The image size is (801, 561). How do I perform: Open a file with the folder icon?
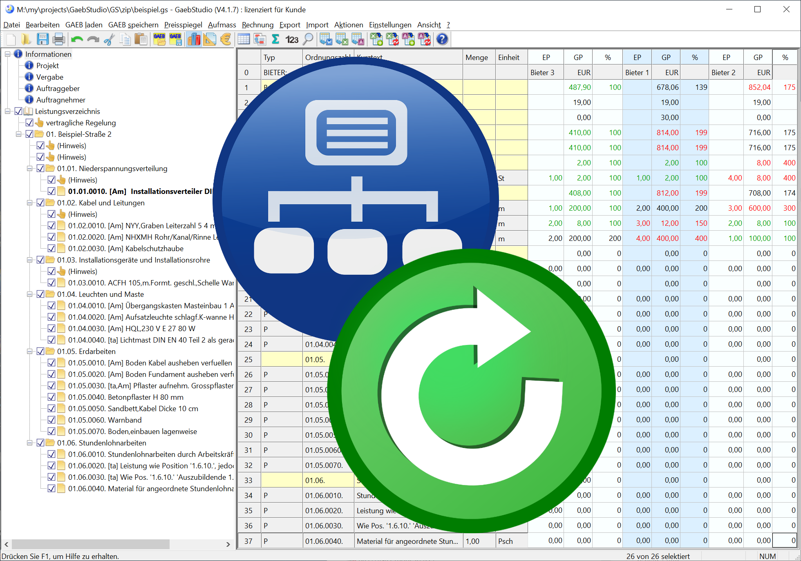coord(26,40)
